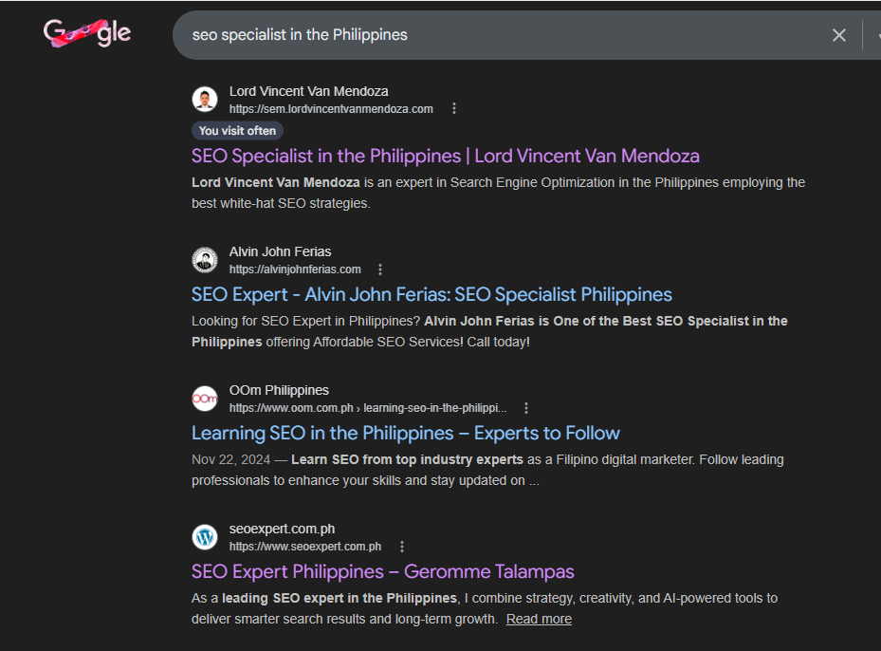Click the OOm Philippines favicon
The image size is (881, 651).
[x=205, y=399]
